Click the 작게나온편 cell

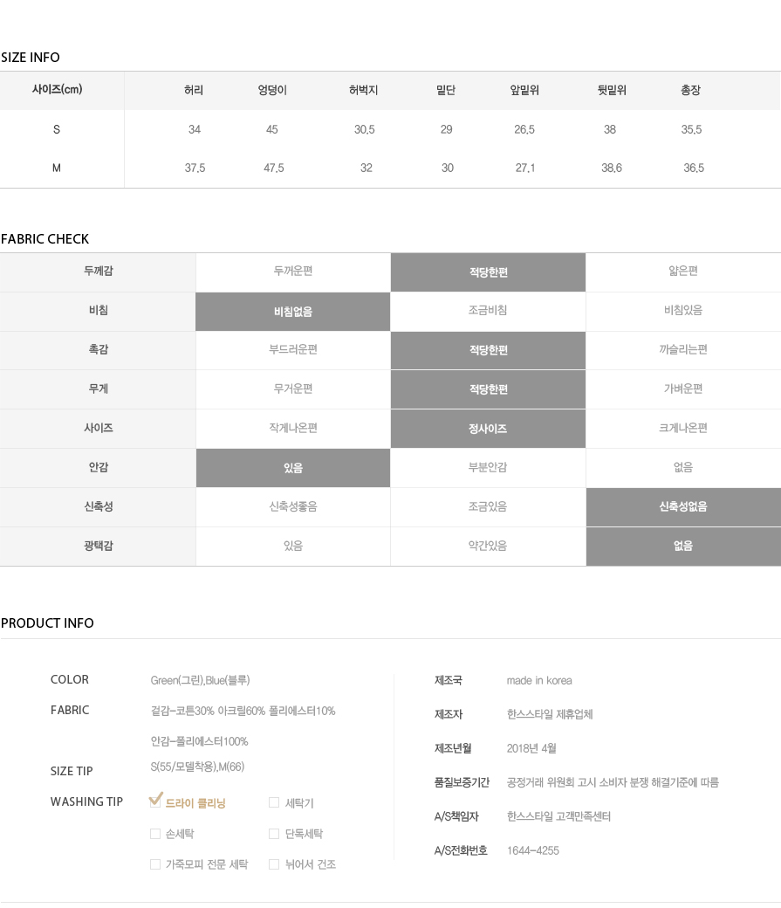click(x=293, y=428)
